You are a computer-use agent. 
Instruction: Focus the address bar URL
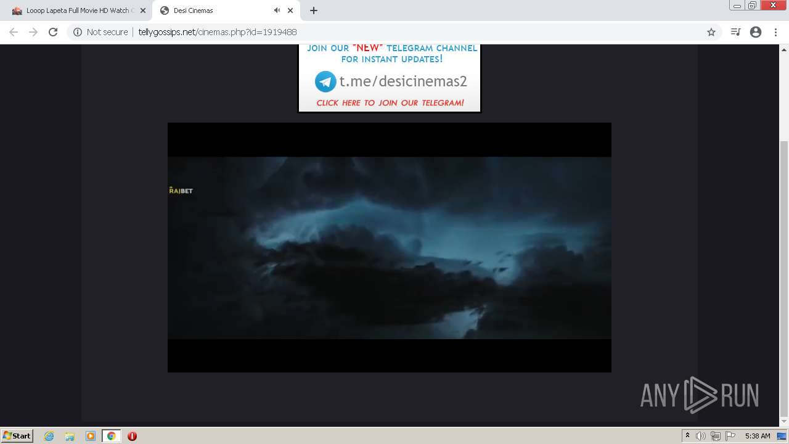point(218,32)
